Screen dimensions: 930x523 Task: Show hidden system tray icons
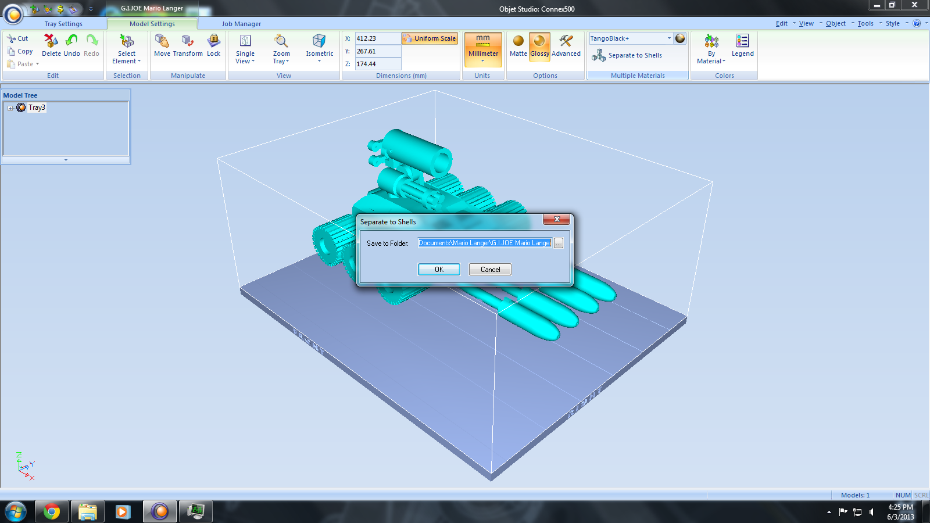[829, 512]
